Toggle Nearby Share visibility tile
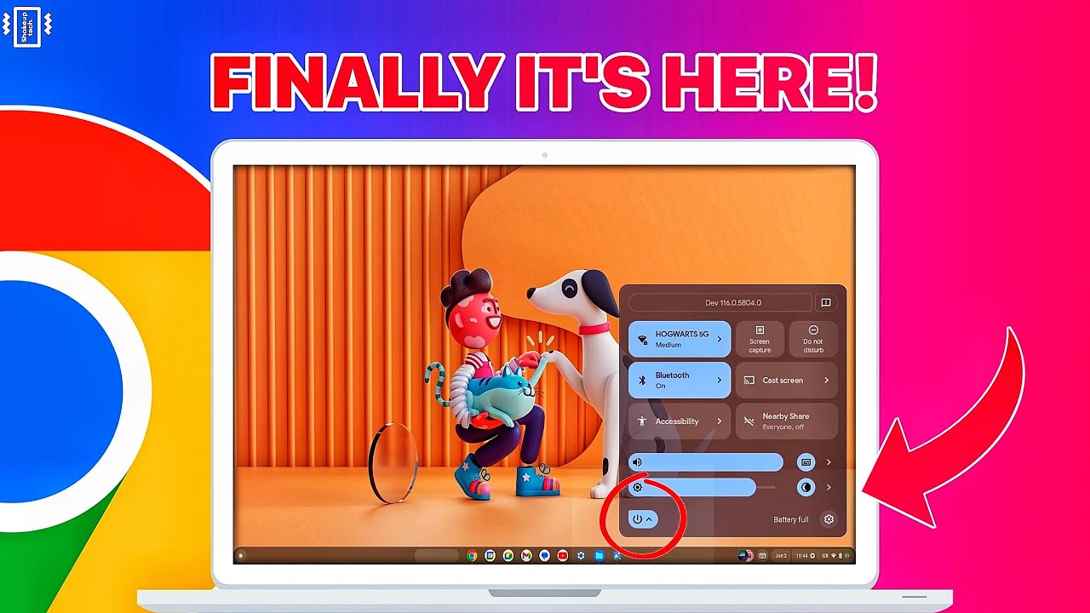1090x613 pixels. [786, 421]
